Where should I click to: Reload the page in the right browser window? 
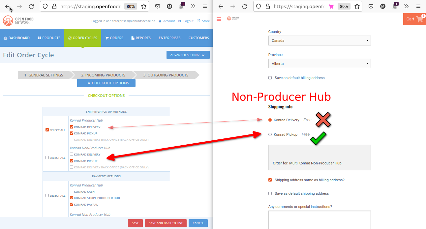pyautogui.click(x=245, y=6)
